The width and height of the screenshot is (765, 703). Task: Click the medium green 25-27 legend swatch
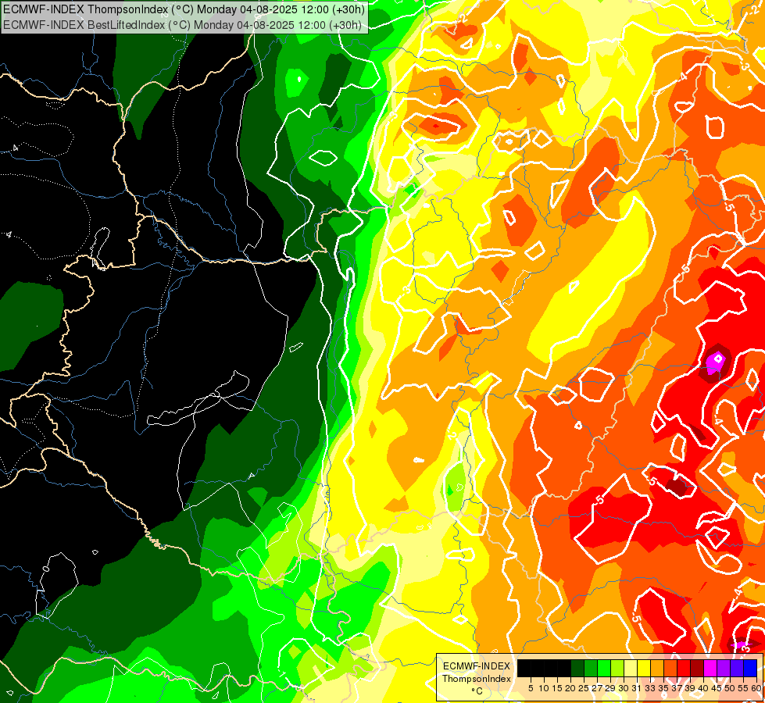pyautogui.click(x=591, y=669)
